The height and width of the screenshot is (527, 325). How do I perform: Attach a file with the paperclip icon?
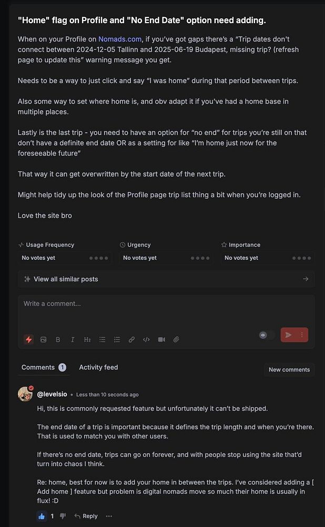[176, 339]
